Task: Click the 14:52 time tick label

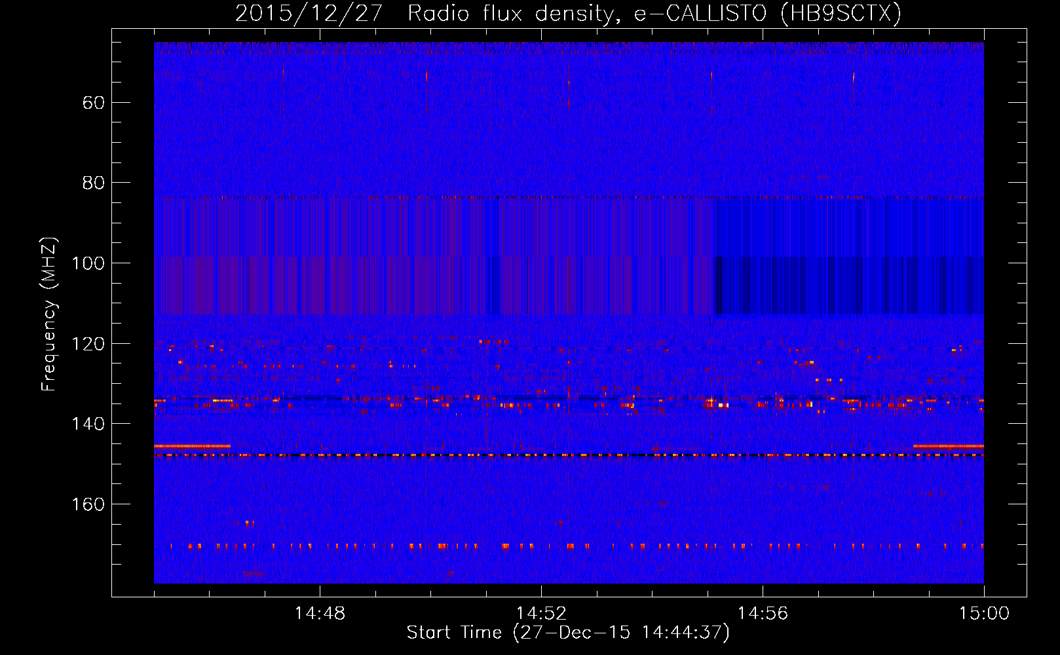Action: click(x=541, y=614)
